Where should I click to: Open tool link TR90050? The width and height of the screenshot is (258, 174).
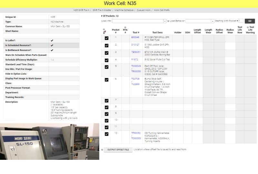(136, 72)
